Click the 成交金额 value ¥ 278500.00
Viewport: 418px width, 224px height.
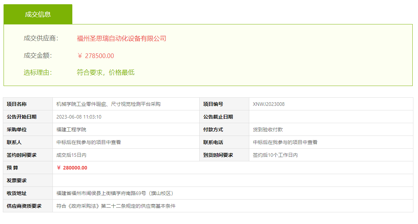pos(95,56)
